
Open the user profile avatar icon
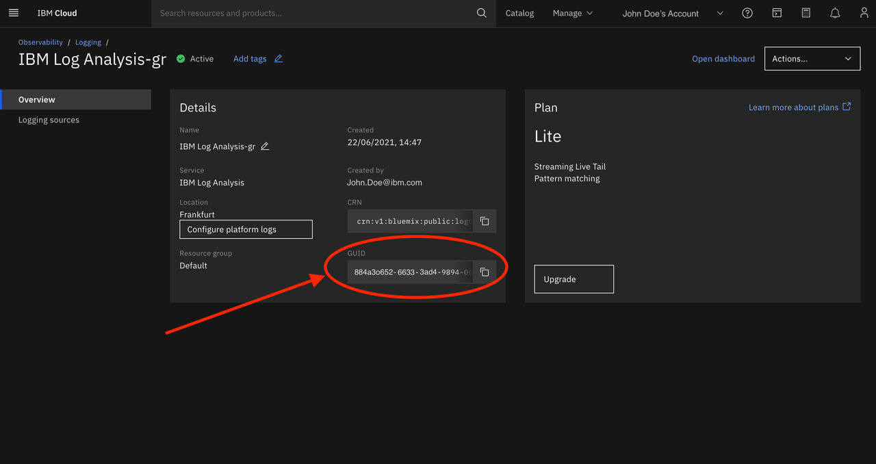click(864, 13)
